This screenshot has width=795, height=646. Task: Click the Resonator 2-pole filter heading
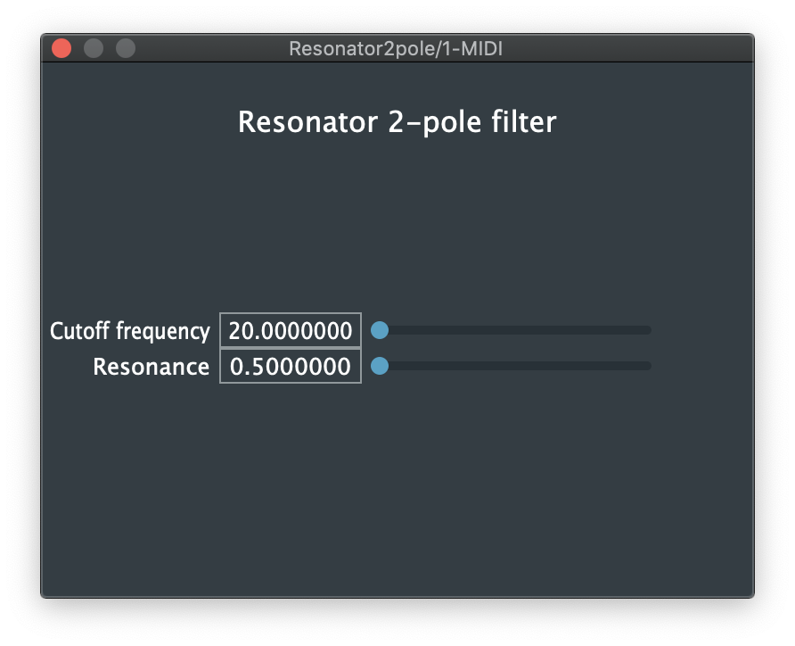tap(397, 121)
